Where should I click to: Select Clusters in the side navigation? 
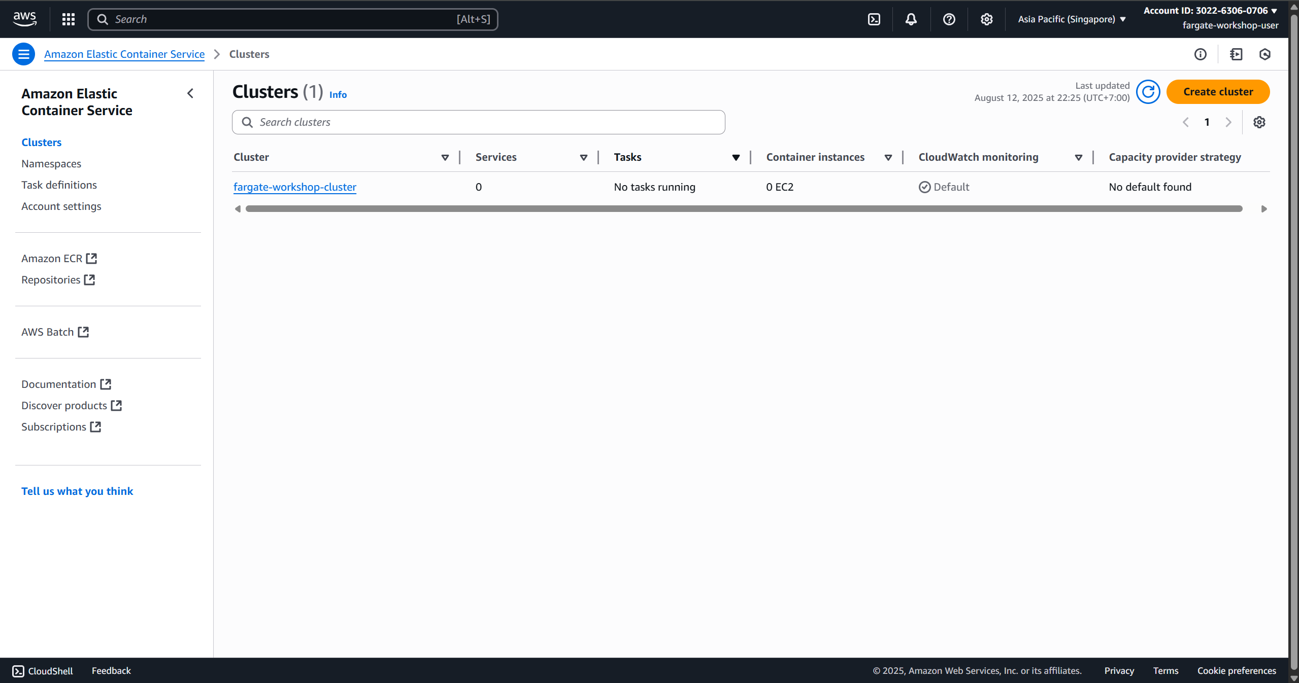click(42, 142)
